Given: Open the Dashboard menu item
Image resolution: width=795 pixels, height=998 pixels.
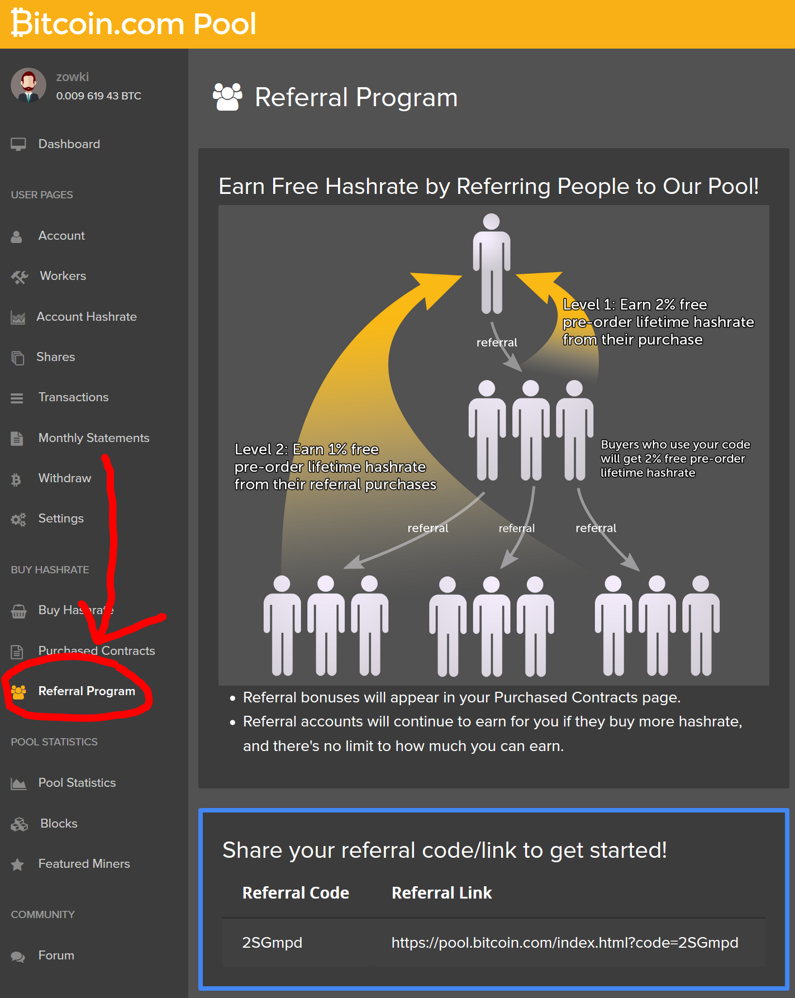Looking at the screenshot, I should (69, 144).
